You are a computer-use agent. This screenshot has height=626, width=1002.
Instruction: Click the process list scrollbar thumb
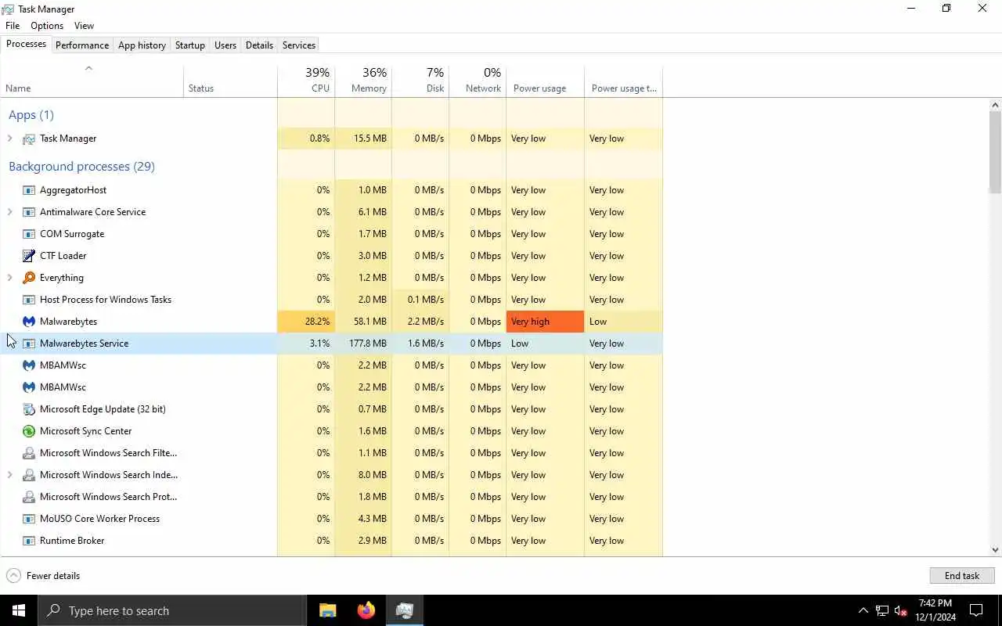995,152
